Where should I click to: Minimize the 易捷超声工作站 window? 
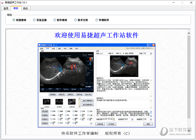click(x=173, y=3)
